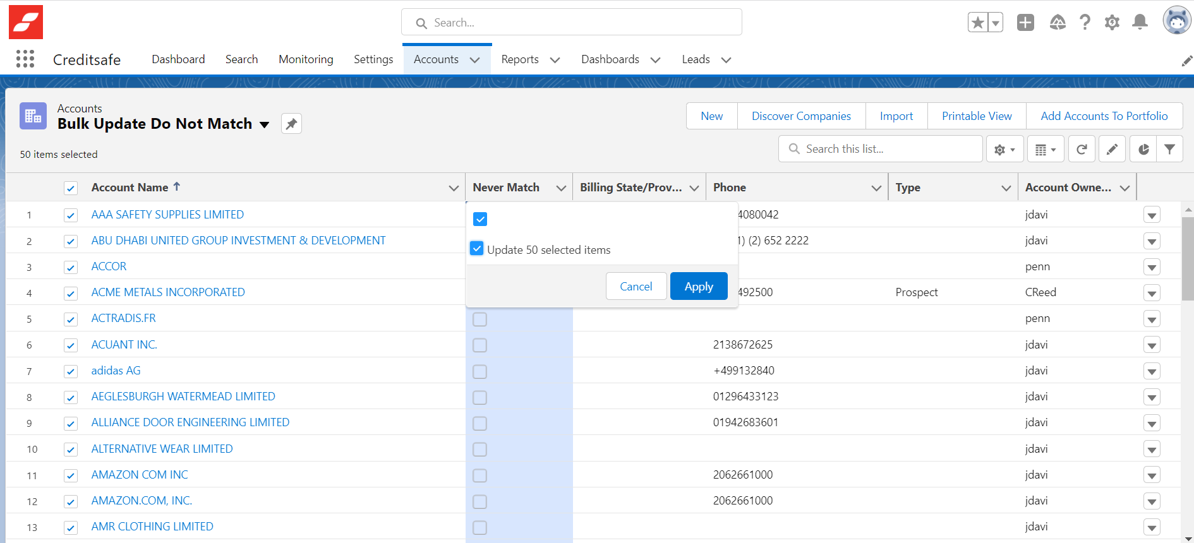Check Never Match for ACTRADIS.FR
Image resolution: width=1194 pixels, height=543 pixels.
pyautogui.click(x=480, y=319)
